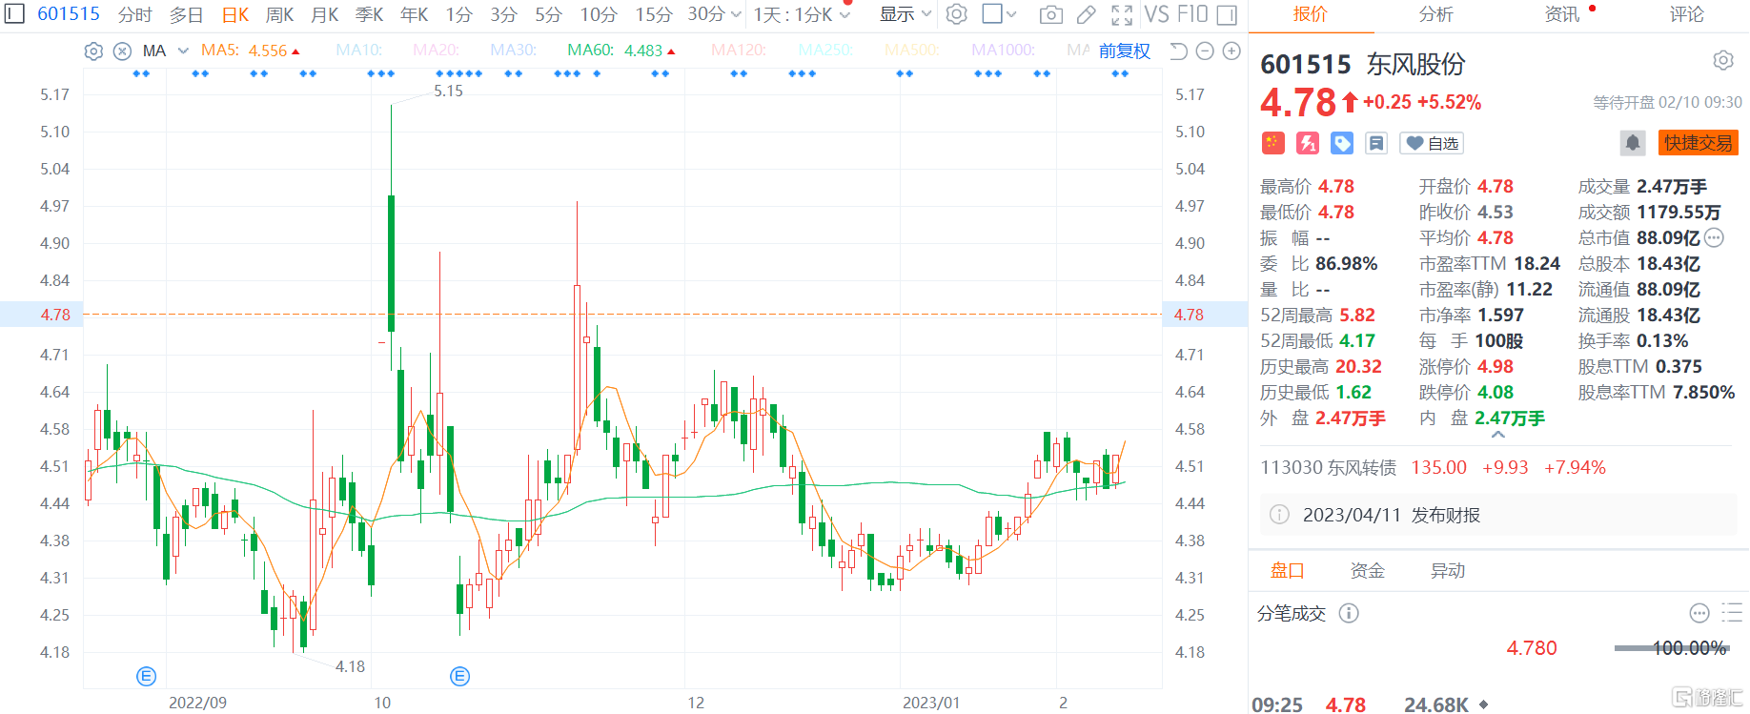Toggle MA20 moving average line
Screen dimensions: 1750x714
click(x=437, y=51)
